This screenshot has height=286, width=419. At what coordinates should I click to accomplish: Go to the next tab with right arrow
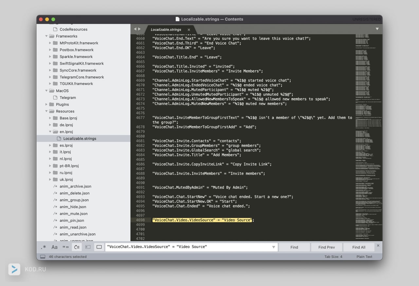pyautogui.click(x=139, y=29)
